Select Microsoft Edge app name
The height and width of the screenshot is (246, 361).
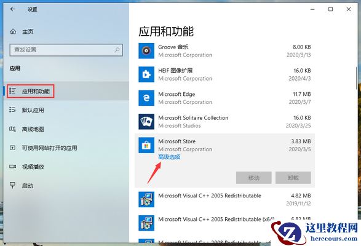click(x=177, y=94)
